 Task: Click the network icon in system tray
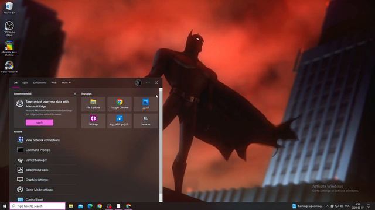click(x=337, y=206)
